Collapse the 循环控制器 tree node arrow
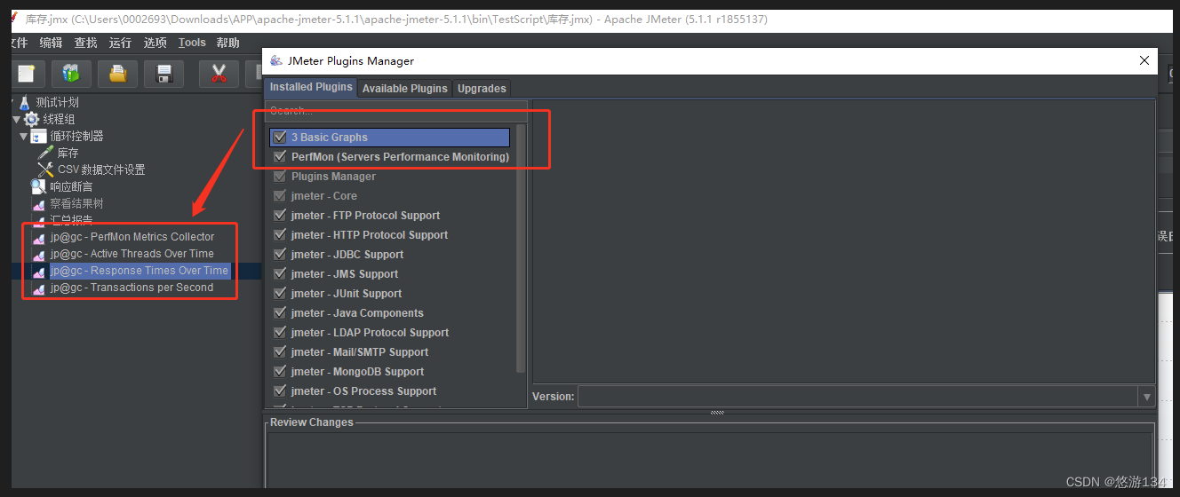The image size is (1180, 497). (24, 136)
